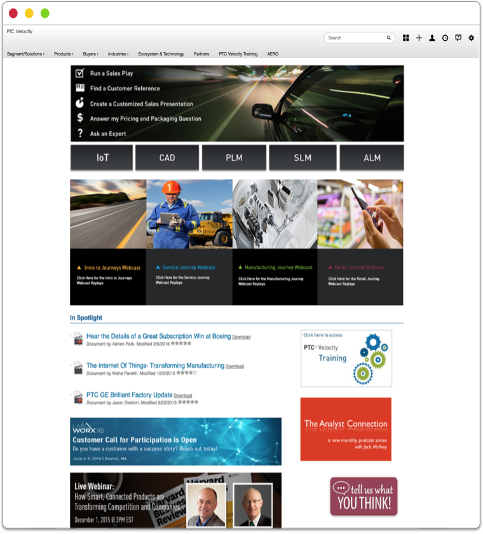Screen dimensions: 483x534
Task: Click the GE Brilliant Factory document icon
Action: (x=78, y=397)
